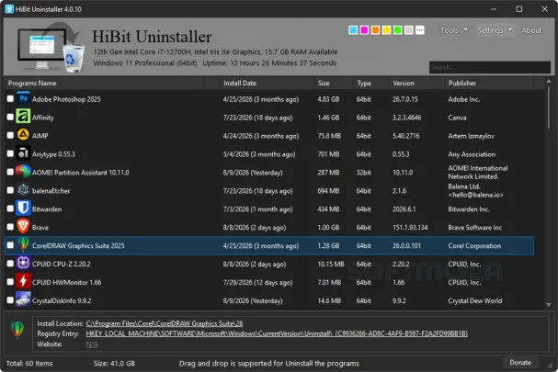Click the program list scrollbar thumb
Viewport: 558px width, 372px height.
(549, 107)
